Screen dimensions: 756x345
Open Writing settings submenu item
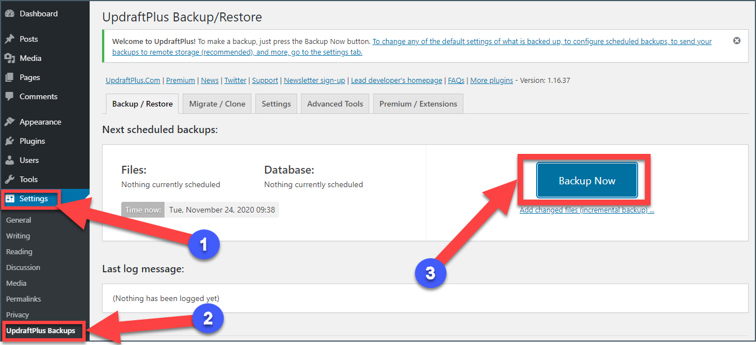click(18, 236)
